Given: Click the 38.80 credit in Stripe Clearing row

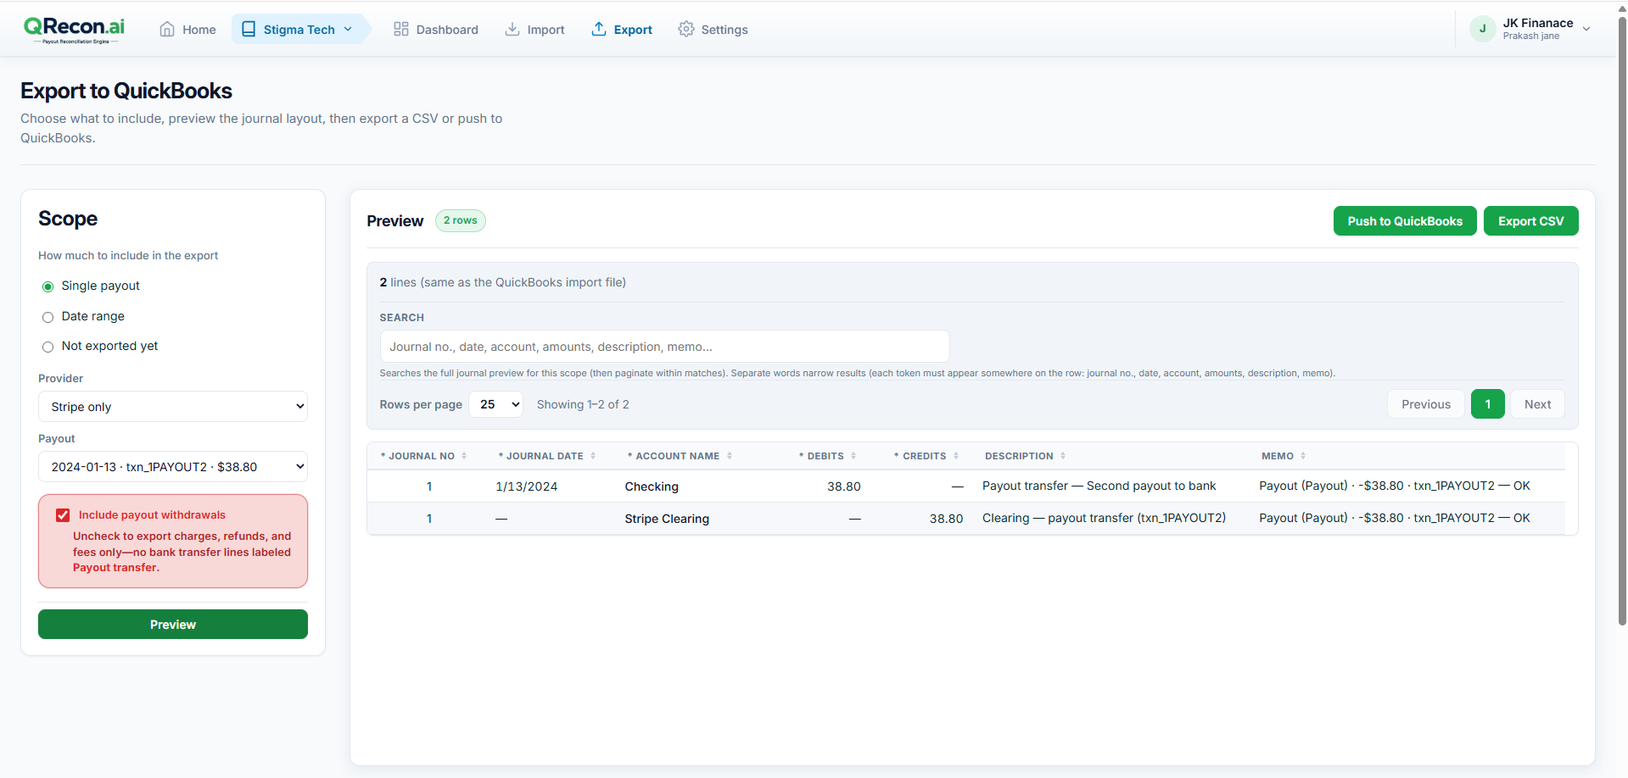Looking at the screenshot, I should (946, 519).
